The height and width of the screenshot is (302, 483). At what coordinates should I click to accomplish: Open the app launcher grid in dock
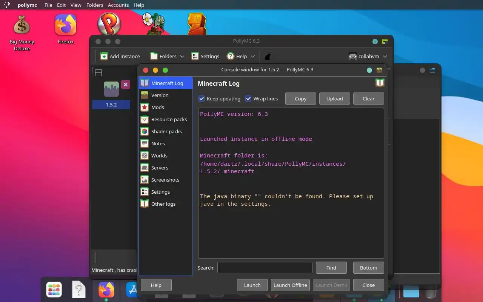point(54,290)
